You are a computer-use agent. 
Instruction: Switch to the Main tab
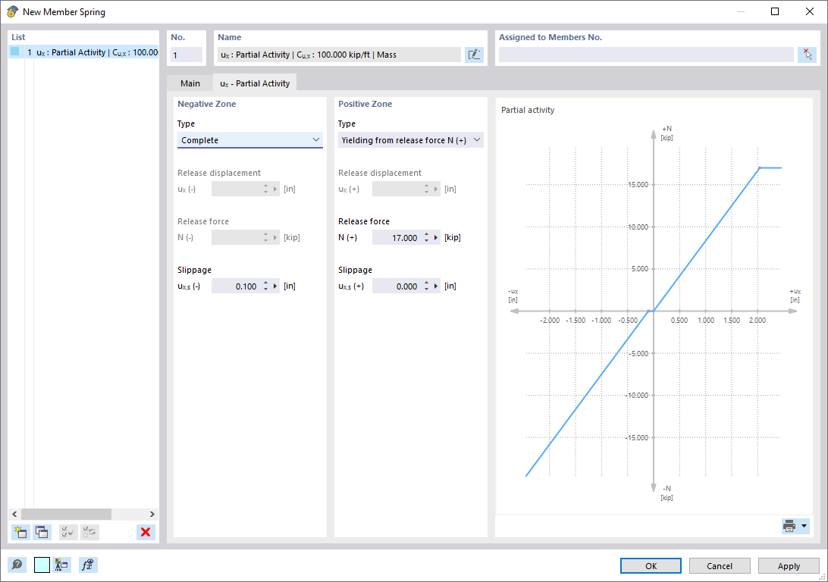(190, 83)
